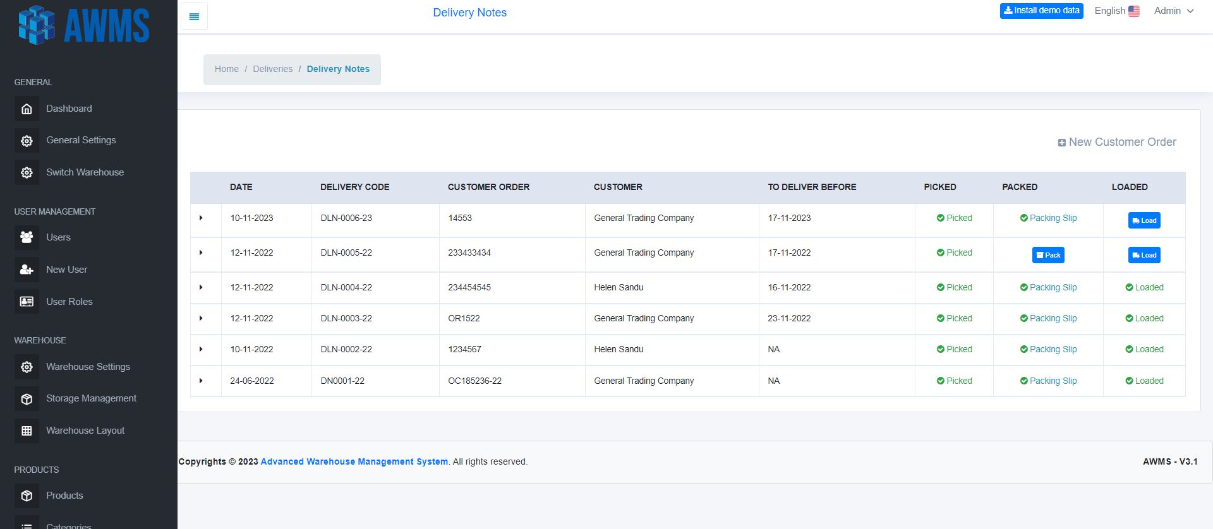Click the Users group icon
This screenshot has height=529, width=1213.
click(x=27, y=237)
